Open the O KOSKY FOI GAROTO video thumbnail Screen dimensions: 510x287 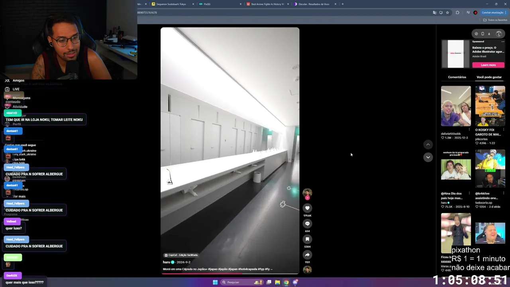(x=490, y=106)
